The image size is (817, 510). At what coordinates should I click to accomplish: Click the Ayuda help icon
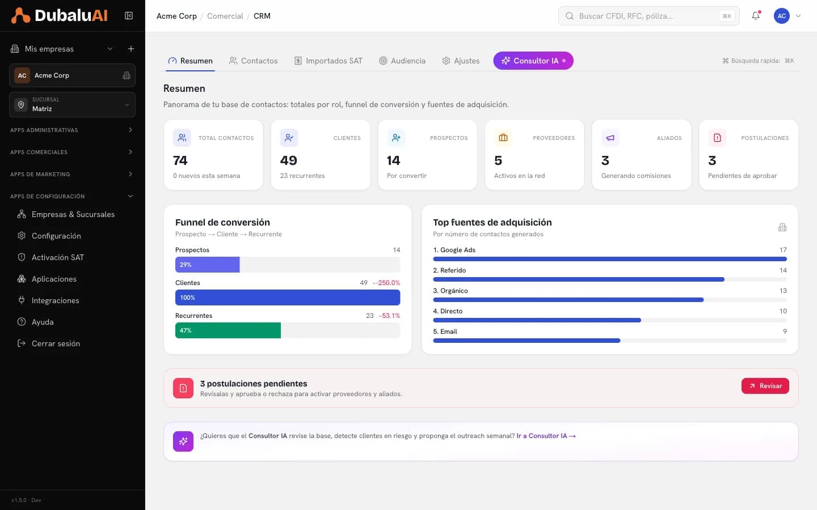click(22, 322)
